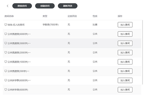Click monitor icon beside 公共竞速房(500字)
The width and height of the screenshot is (144, 96).
tap(6, 71)
